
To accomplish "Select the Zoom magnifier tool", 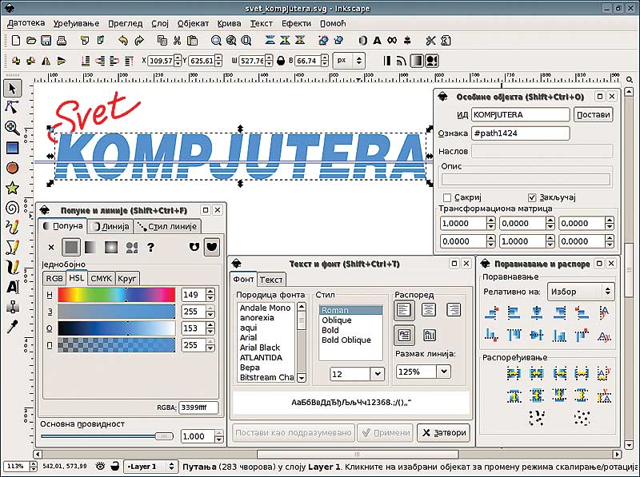I will [12, 128].
